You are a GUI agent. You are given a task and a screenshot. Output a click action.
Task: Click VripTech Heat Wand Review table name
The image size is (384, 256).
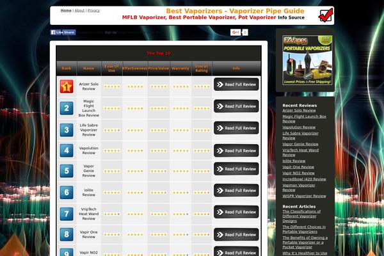coord(89,214)
